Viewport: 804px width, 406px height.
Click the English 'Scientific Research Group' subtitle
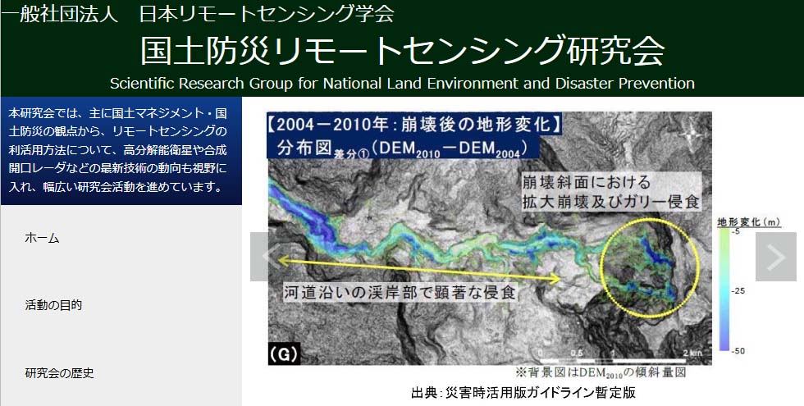(402, 84)
